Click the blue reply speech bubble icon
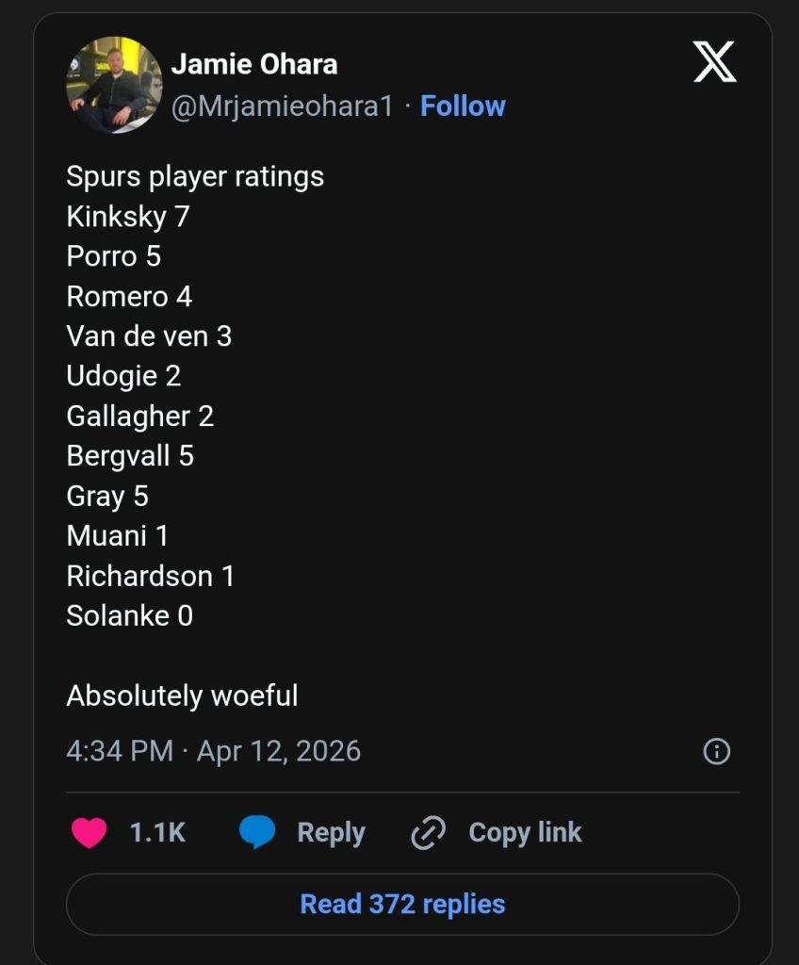Viewport: 799px width, 965px height. click(257, 833)
